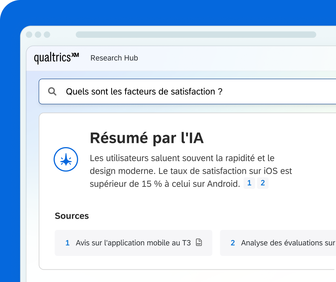Click the first browser window control dot
This screenshot has width=336, height=282.
pos(29,35)
